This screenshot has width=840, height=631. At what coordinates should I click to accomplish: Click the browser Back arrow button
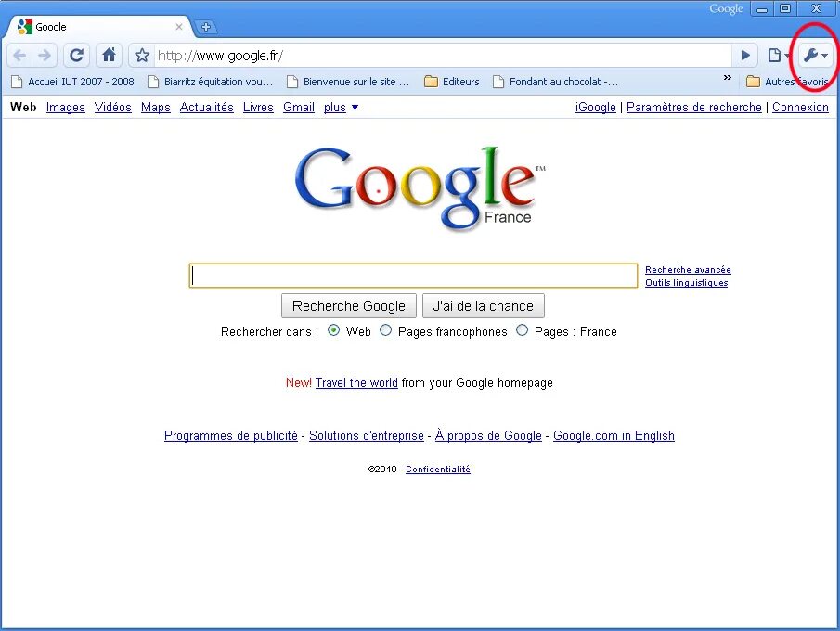click(x=19, y=55)
